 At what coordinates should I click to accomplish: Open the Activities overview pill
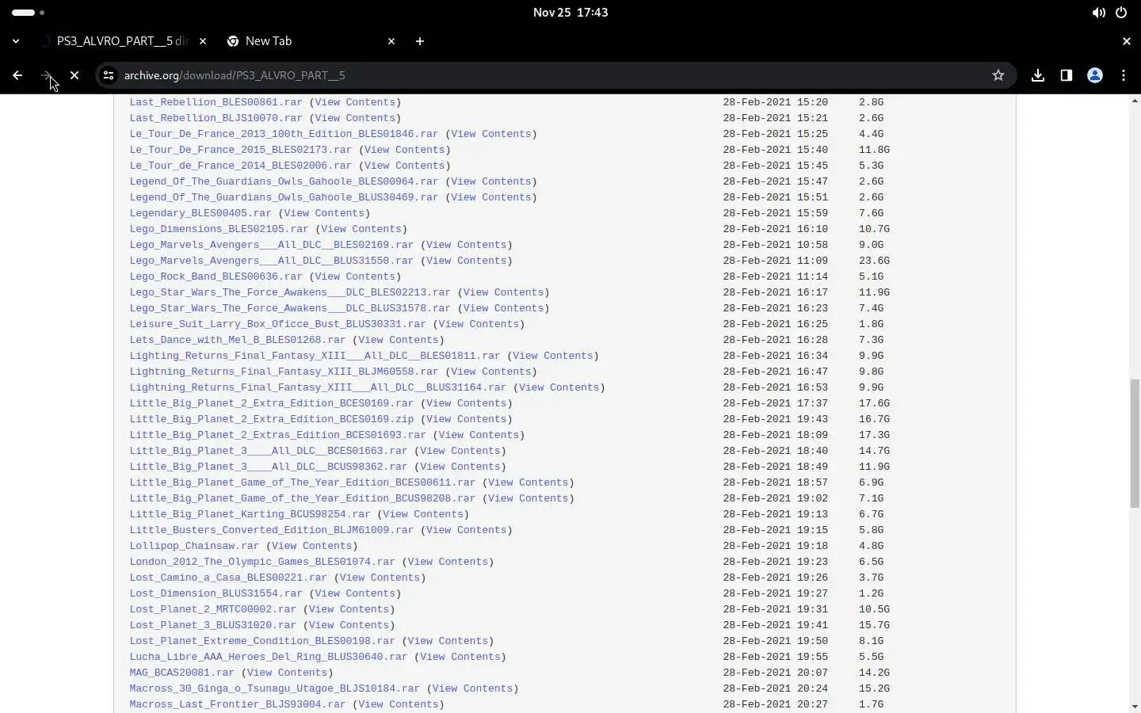29,13
